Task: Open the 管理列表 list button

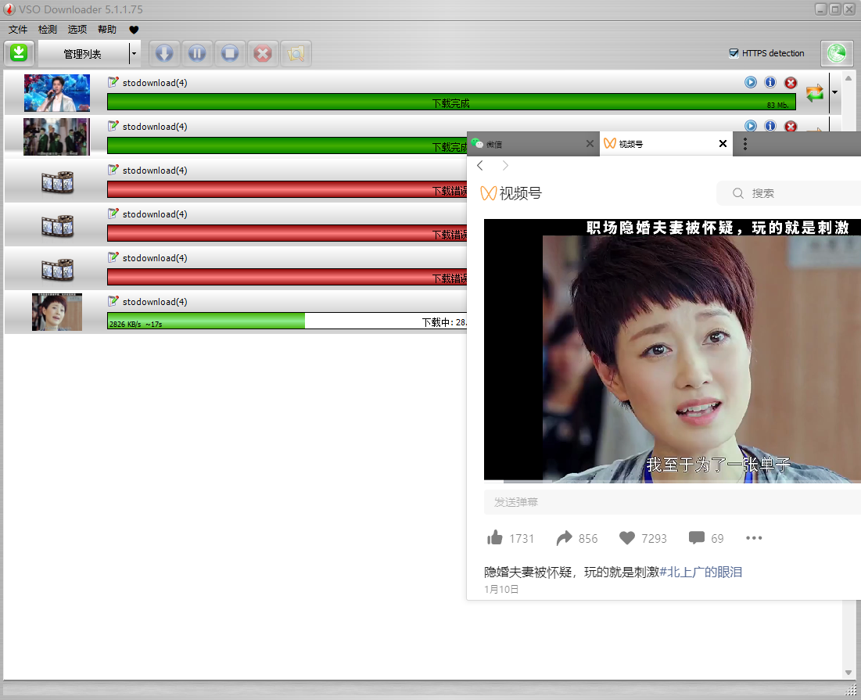Action: pos(83,54)
